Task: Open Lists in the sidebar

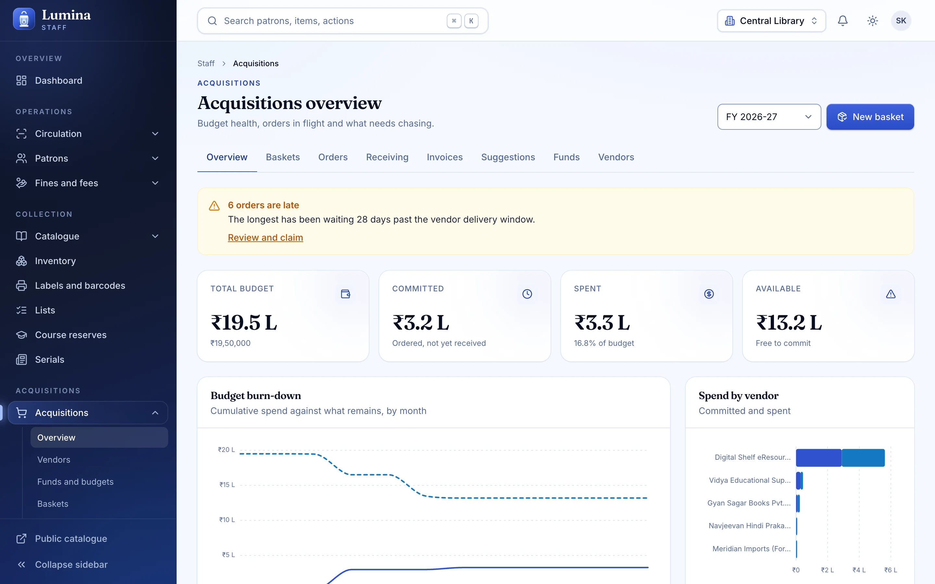Action: point(88,310)
